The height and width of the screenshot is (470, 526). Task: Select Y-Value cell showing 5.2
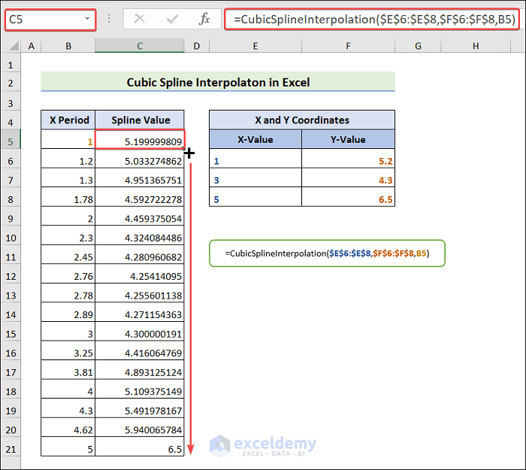point(348,159)
